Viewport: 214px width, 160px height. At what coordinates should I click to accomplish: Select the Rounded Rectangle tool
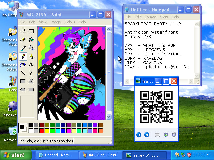(31, 90)
